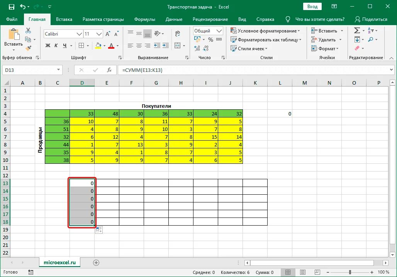Switch to the Данные tab
This screenshot has height=277, width=397.
(x=174, y=19)
